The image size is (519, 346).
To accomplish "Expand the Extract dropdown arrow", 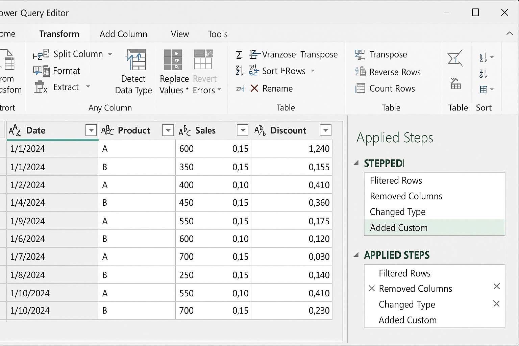I will (88, 86).
